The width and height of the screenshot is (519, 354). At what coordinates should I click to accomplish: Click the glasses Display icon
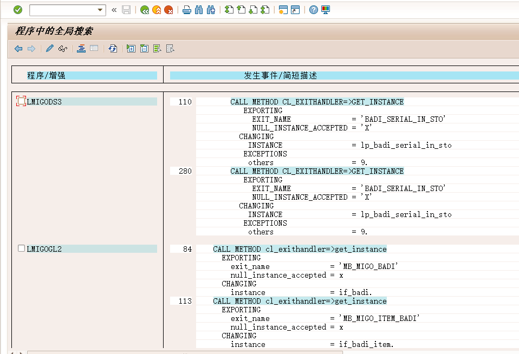point(63,49)
